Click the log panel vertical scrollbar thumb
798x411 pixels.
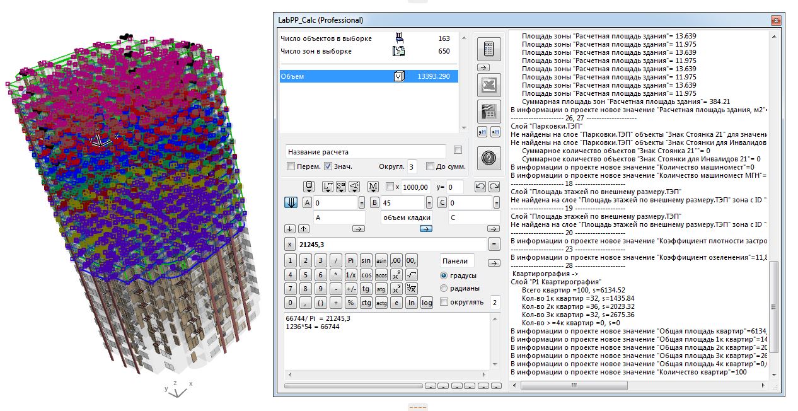[x=775, y=307]
